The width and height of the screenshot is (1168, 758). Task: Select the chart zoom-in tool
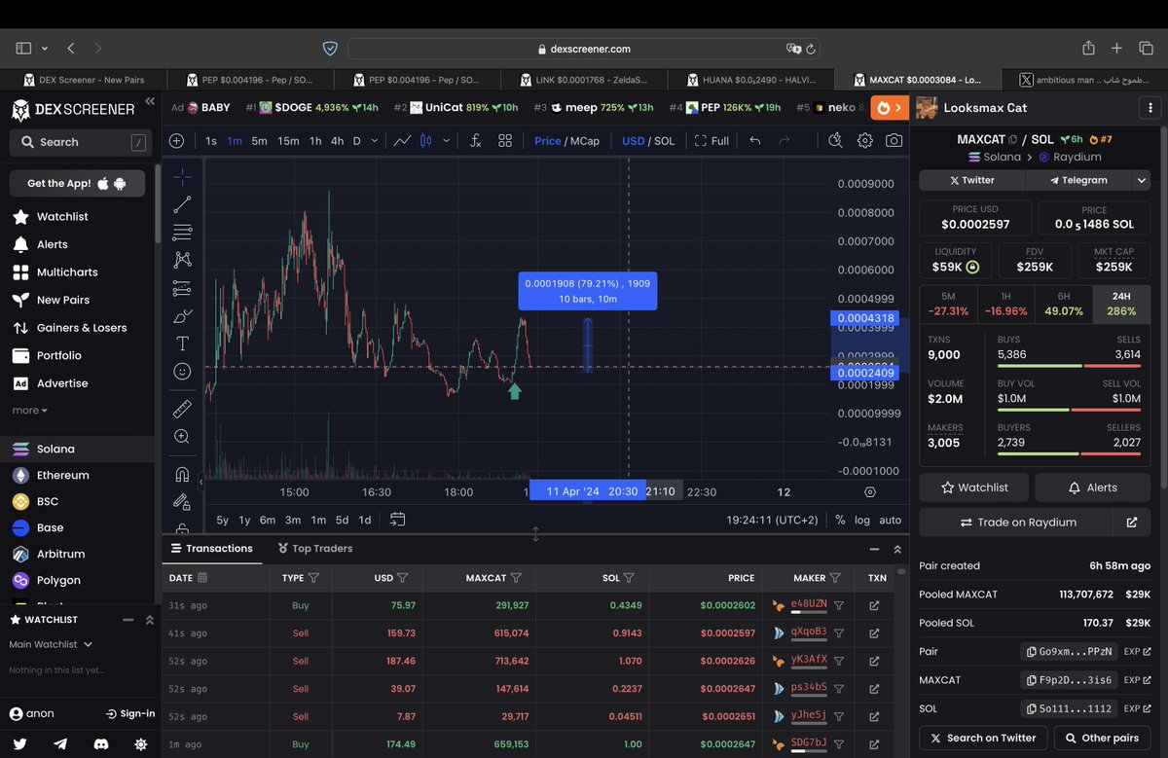point(182,437)
